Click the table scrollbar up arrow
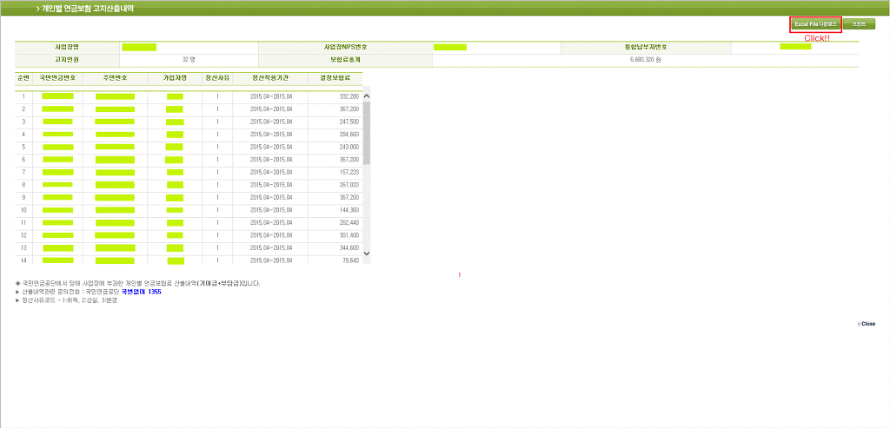Viewport: 890px width, 428px height. pos(366,97)
